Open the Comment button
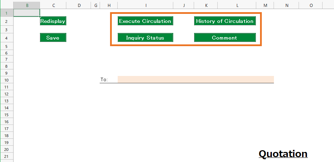The width and height of the screenshot is (334, 162). tap(225, 38)
